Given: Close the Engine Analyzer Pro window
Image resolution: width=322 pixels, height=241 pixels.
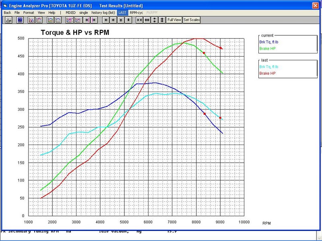Looking at the screenshot, I should coord(315,6).
